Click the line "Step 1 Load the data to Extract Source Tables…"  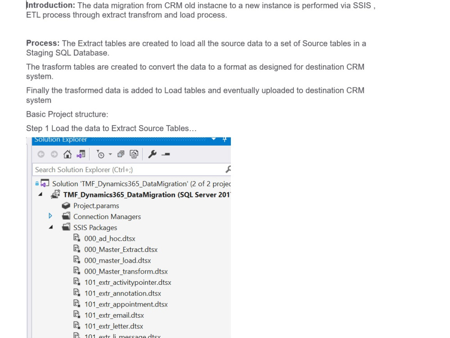(x=111, y=128)
